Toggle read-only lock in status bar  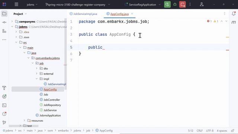pos(232,131)
